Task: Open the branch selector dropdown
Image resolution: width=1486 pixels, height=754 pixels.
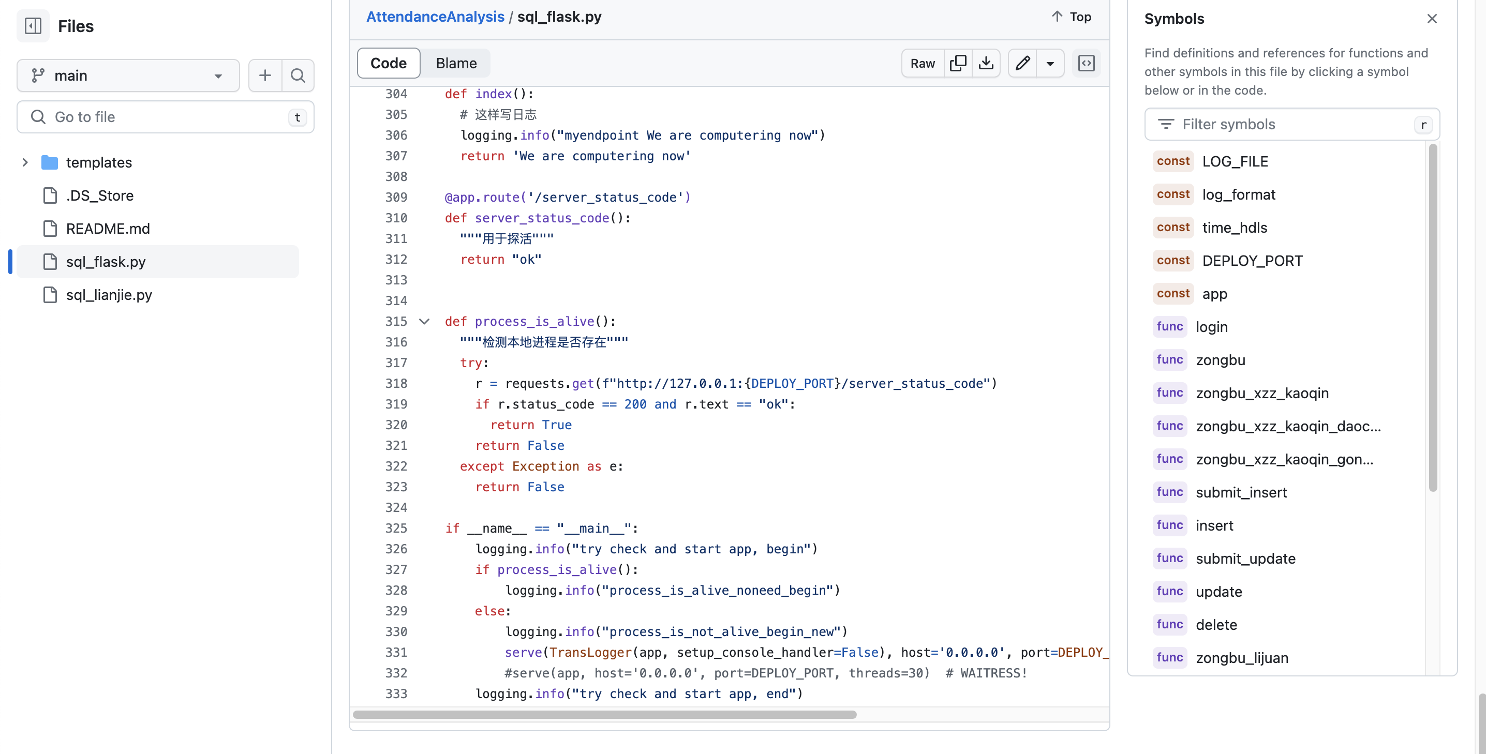Action: tap(128, 74)
